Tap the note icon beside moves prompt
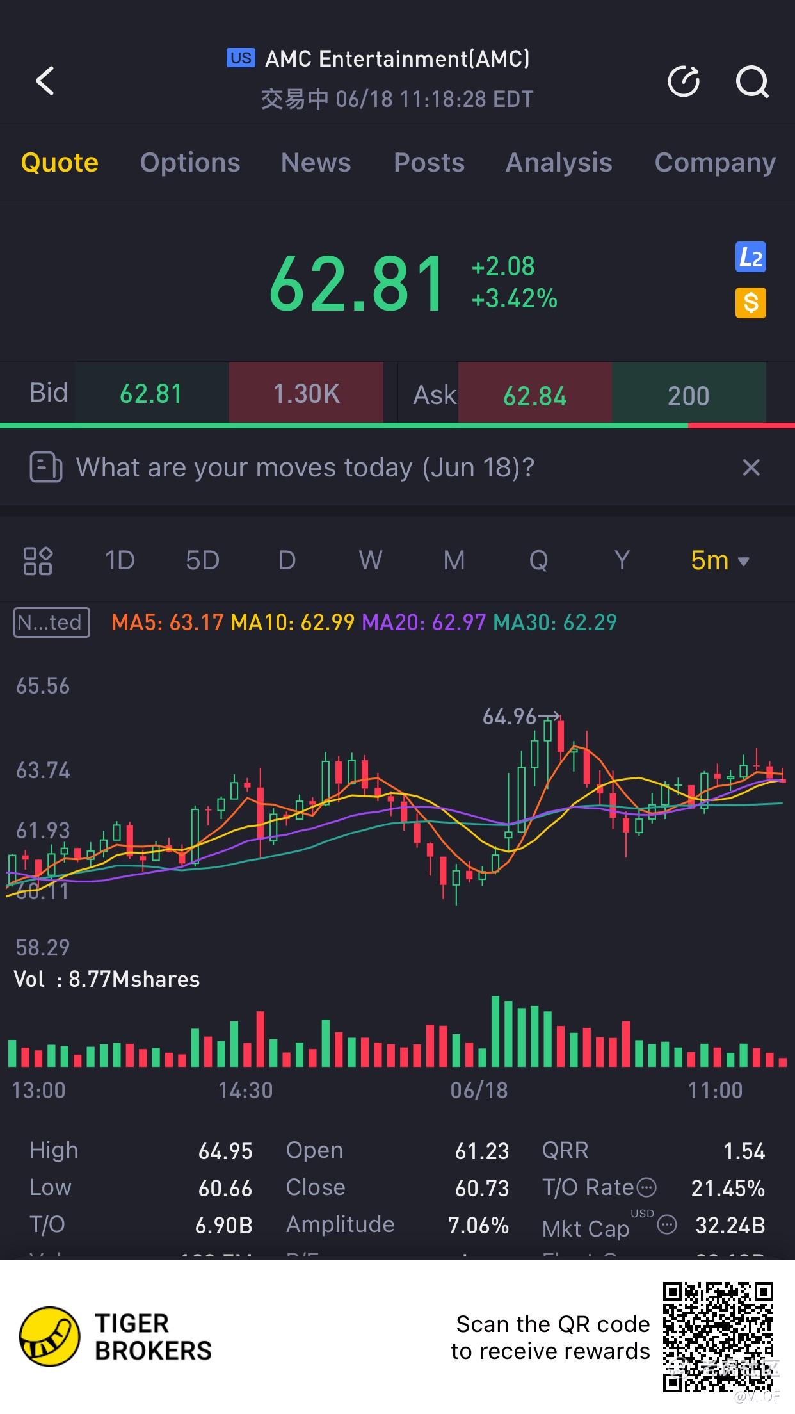This screenshot has height=1414, width=795. [x=45, y=467]
